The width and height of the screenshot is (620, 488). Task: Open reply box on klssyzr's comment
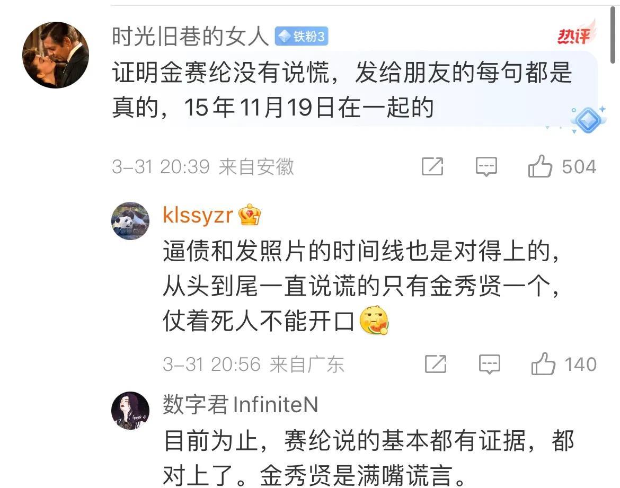(489, 364)
